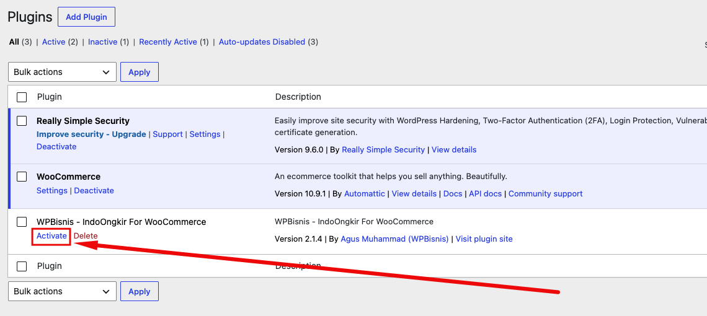Open WooCommerce Community support link
Screen dimensions: 707x316
546,194
